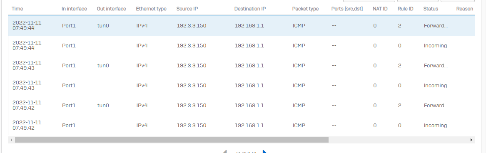Screen dimensions: 486x153
Task: Click the NAT ID column header
Action: coord(380,9)
